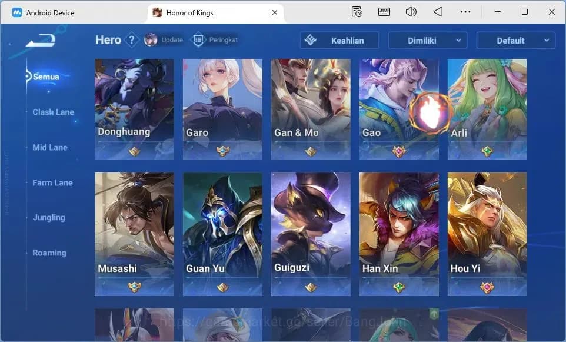The height and width of the screenshot is (342, 566).
Task: Open the Musashi hero card
Action: (134, 234)
